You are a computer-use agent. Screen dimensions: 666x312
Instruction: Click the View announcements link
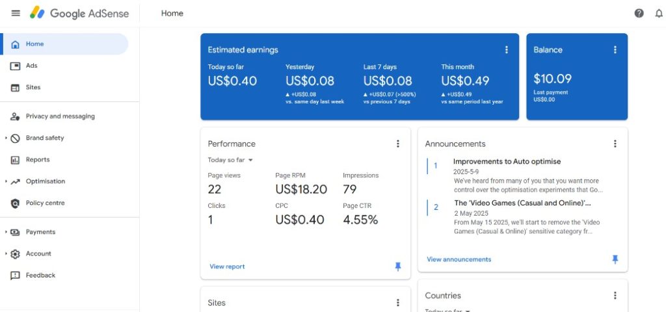coord(459,259)
